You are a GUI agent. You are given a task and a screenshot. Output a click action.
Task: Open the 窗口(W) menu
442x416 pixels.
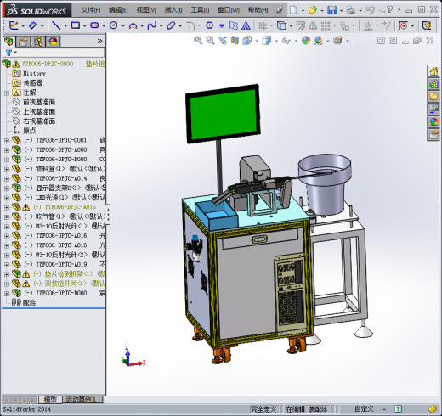tap(229, 10)
